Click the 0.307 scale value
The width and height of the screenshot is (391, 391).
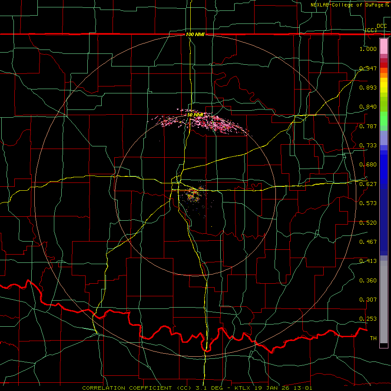(x=368, y=300)
